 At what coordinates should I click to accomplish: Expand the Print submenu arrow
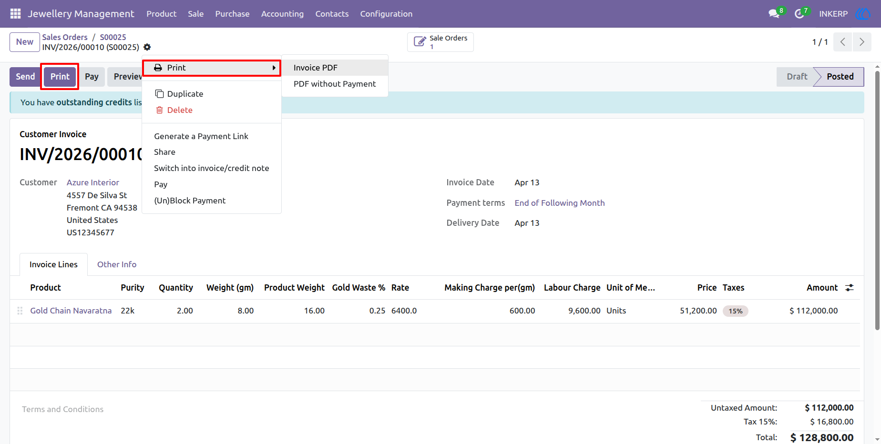274,68
